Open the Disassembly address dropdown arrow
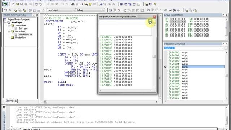 222,48
